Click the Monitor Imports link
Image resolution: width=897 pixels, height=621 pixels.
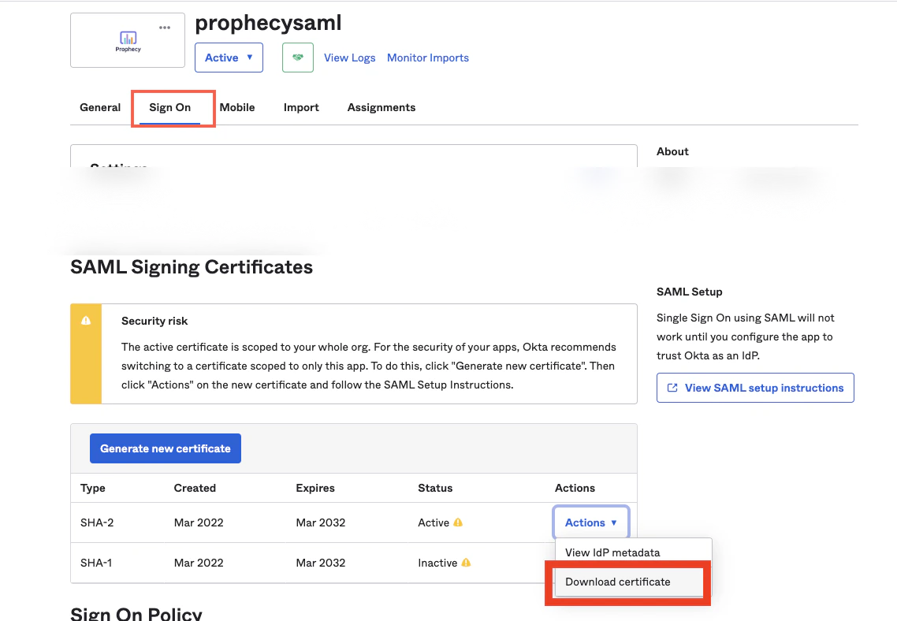click(x=428, y=58)
